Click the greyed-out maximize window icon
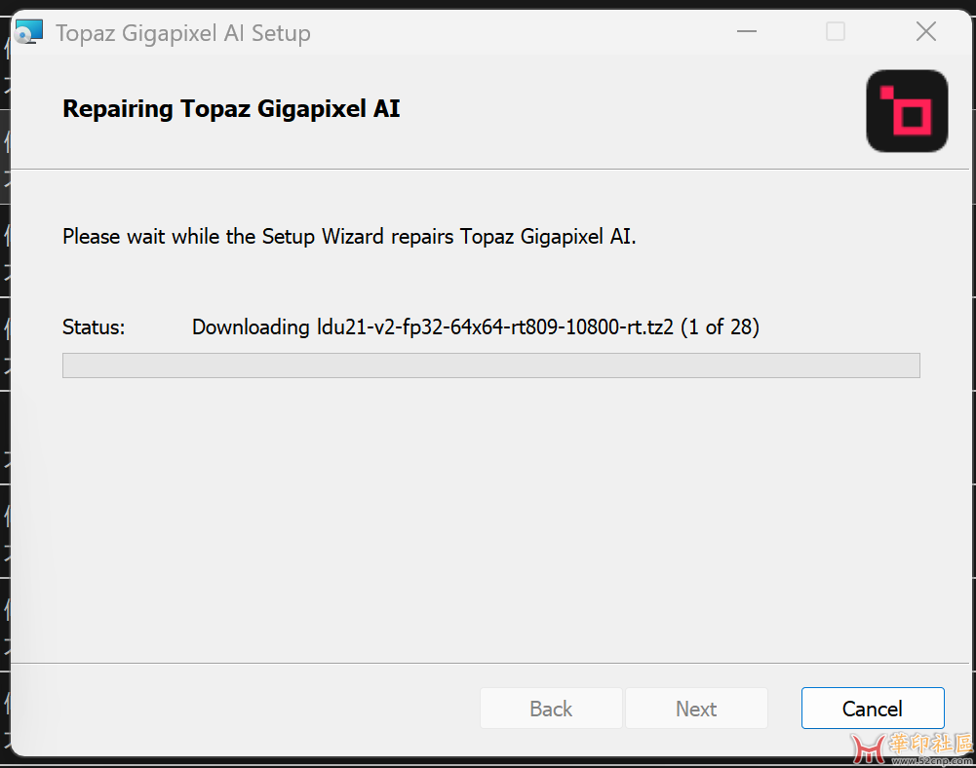 click(836, 32)
